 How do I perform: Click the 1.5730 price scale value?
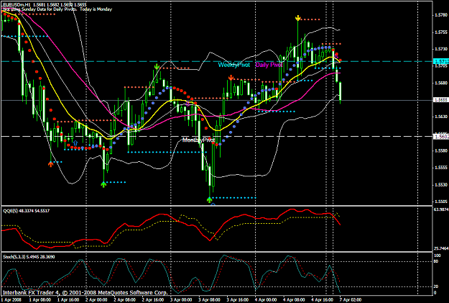(x=441, y=49)
